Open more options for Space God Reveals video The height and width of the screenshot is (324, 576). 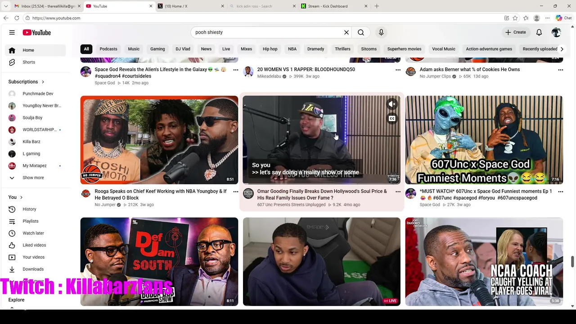coord(235,70)
